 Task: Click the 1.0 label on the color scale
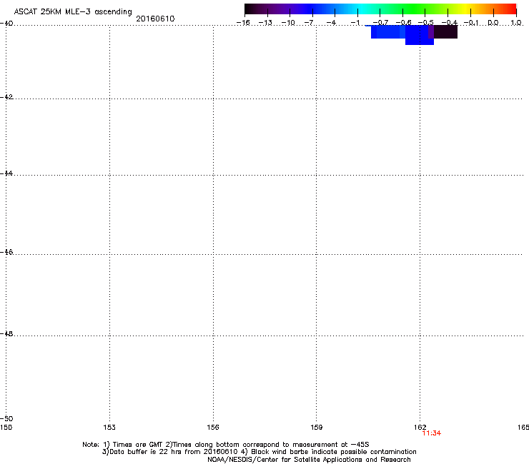[x=516, y=23]
